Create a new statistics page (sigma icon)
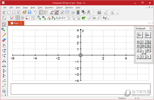154x100 pixels. (4, 13)
